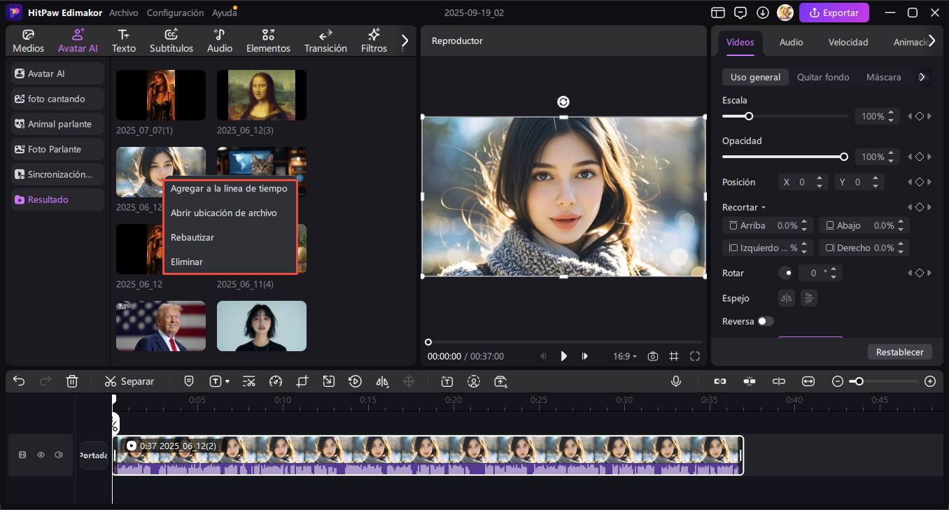This screenshot has width=949, height=510.
Task: Open the 16:9 aspect ratio dropdown
Action: [625, 356]
